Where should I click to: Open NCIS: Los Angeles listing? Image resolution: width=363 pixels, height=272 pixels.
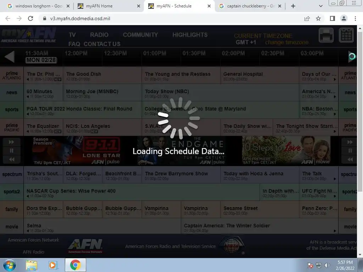coord(102,127)
